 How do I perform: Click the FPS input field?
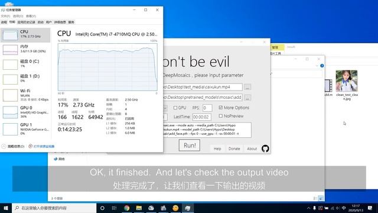(x=207, y=108)
